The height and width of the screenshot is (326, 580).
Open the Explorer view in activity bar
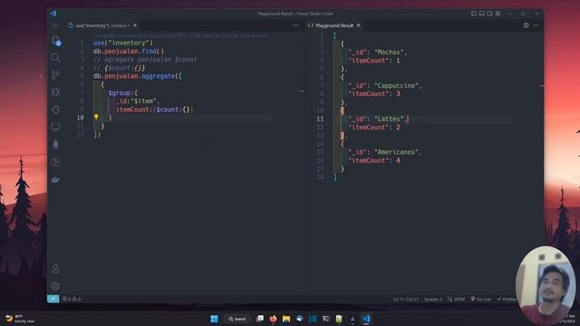pyautogui.click(x=56, y=41)
